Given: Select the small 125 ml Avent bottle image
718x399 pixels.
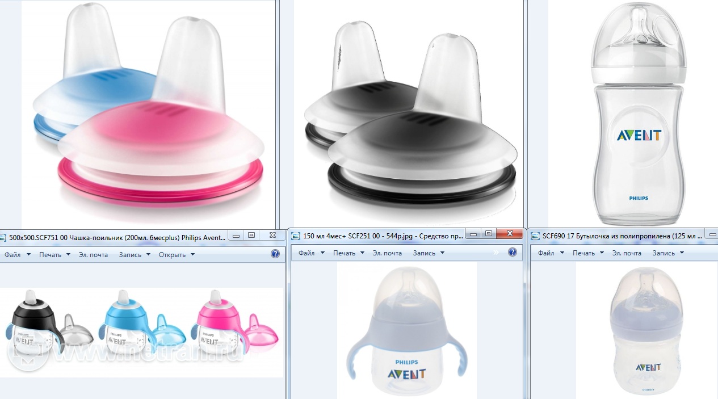Looking at the screenshot, I should click(645, 330).
